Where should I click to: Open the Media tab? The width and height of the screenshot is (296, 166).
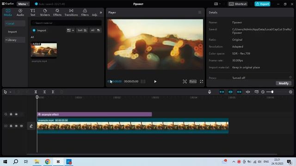8,12
